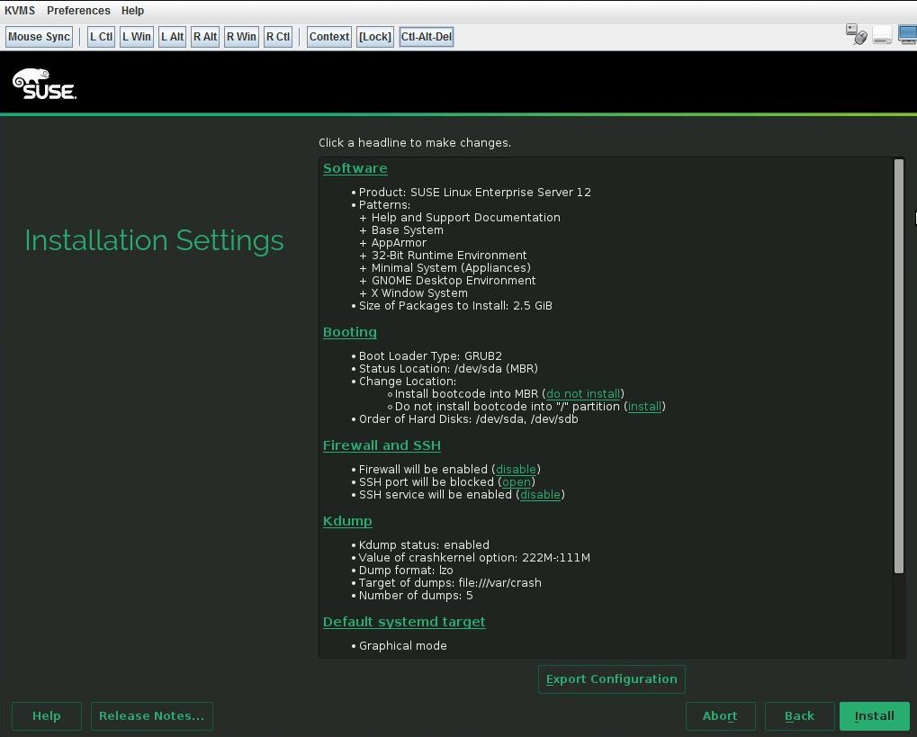Open the SSH port via the open link
The height and width of the screenshot is (737, 917).
[x=517, y=481]
